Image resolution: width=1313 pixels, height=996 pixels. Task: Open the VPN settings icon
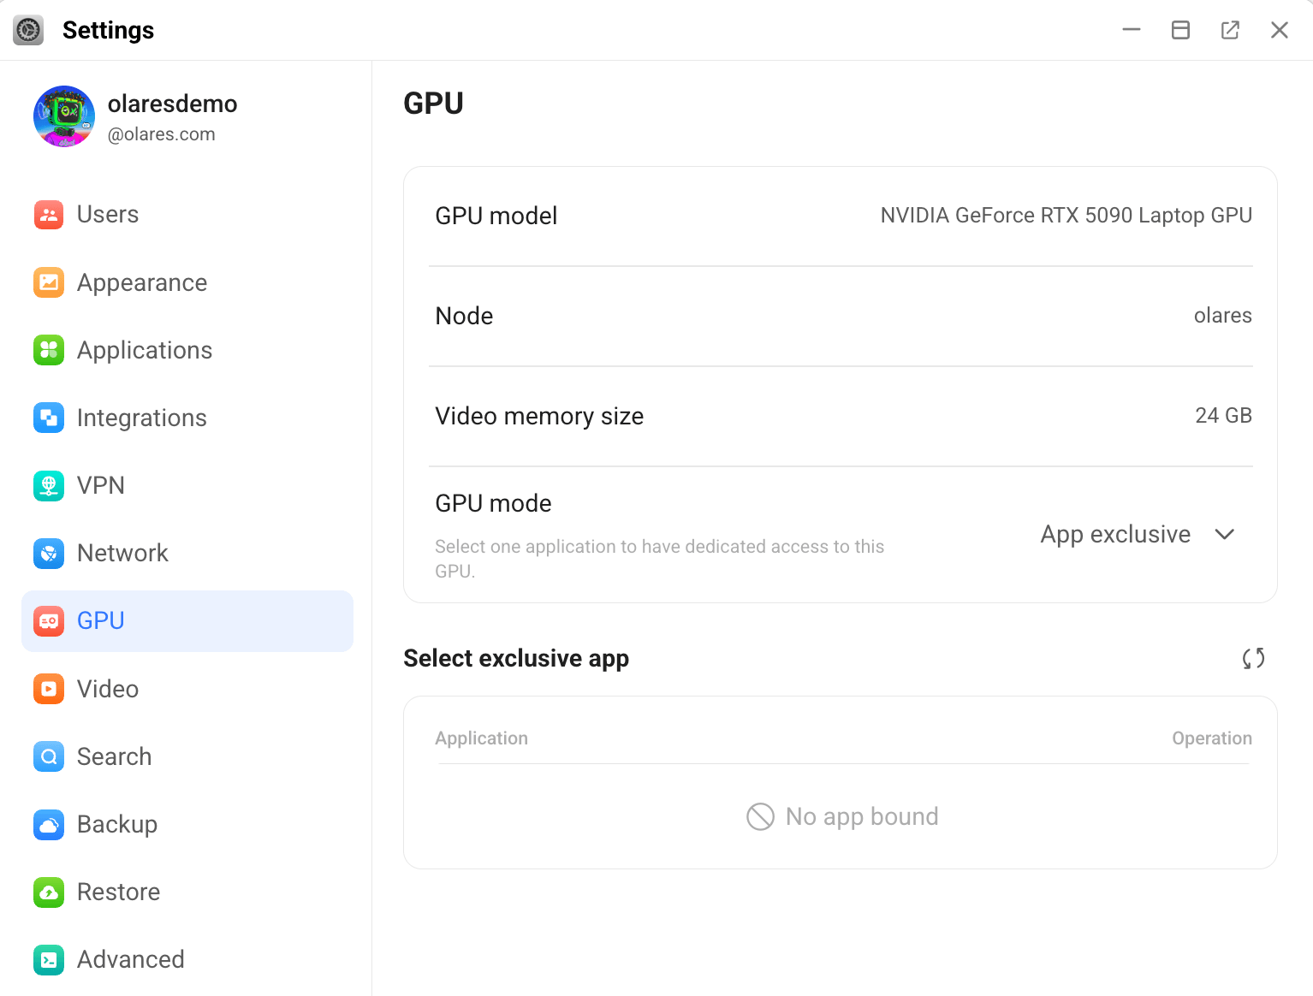tap(49, 485)
